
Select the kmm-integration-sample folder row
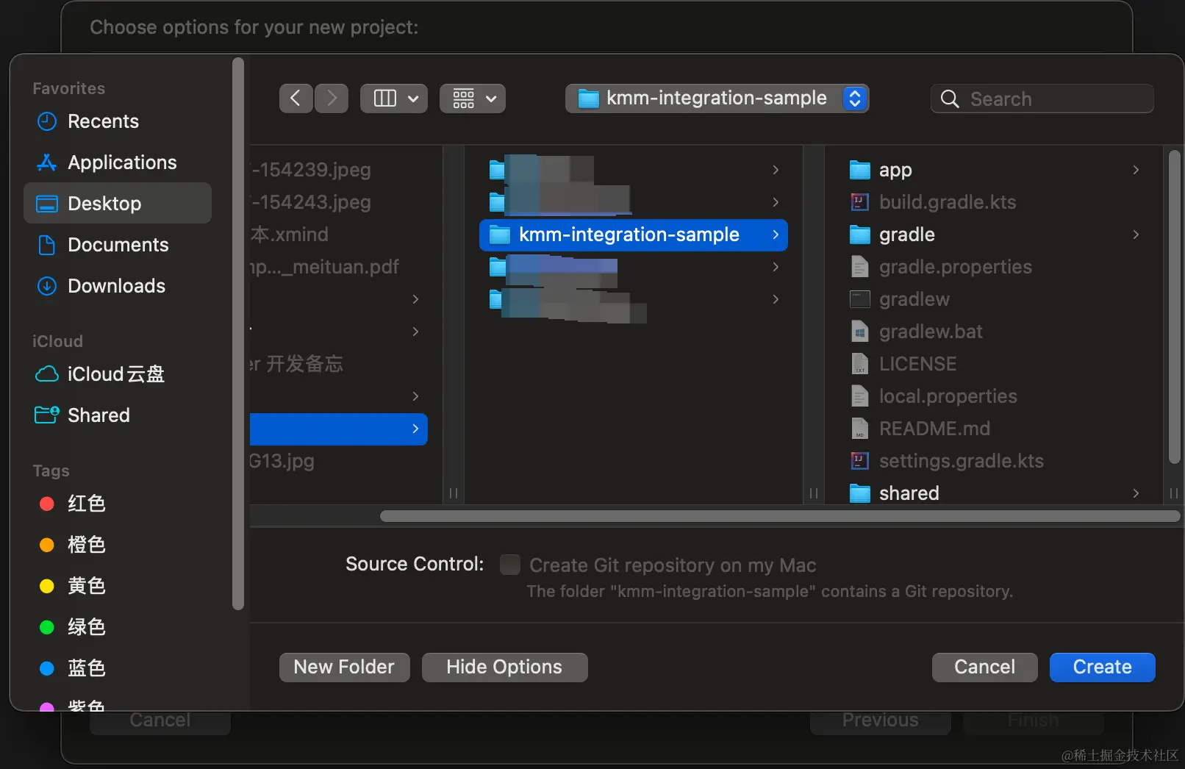pyautogui.click(x=634, y=235)
